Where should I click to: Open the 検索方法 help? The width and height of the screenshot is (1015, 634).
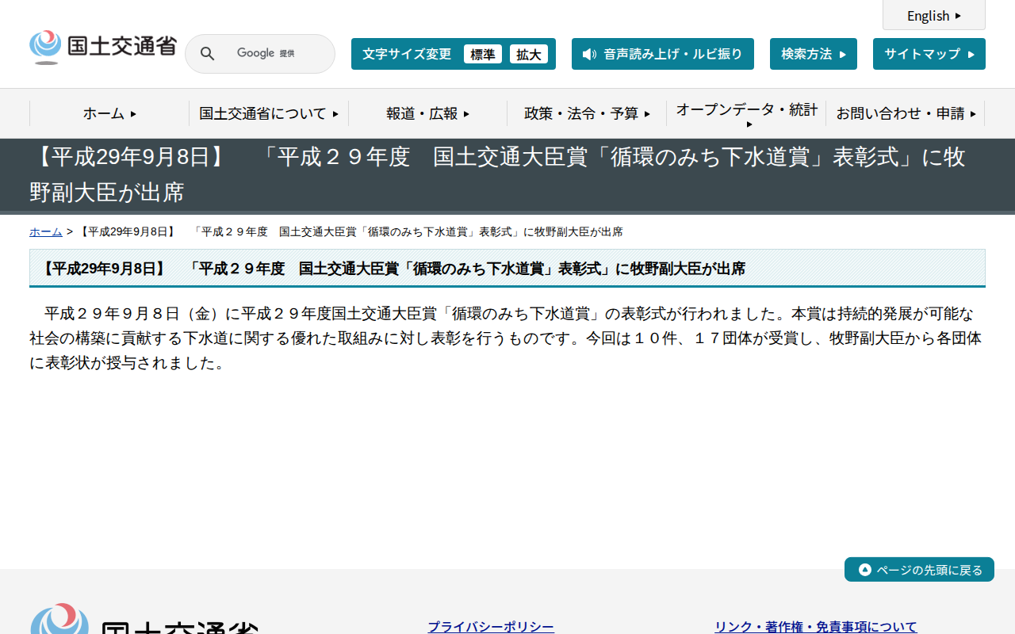click(x=813, y=53)
